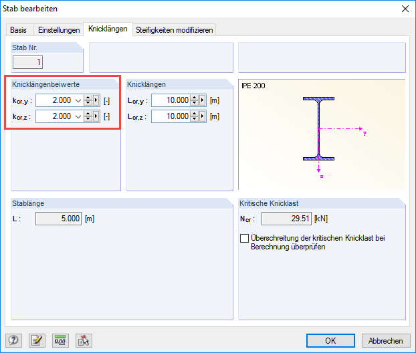416x353 pixels.
Task: Click the pick member selection icon
Action: click(84, 340)
